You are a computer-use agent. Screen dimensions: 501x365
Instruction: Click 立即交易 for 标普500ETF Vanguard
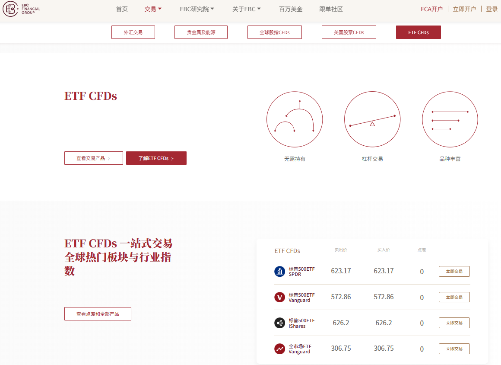click(x=454, y=297)
